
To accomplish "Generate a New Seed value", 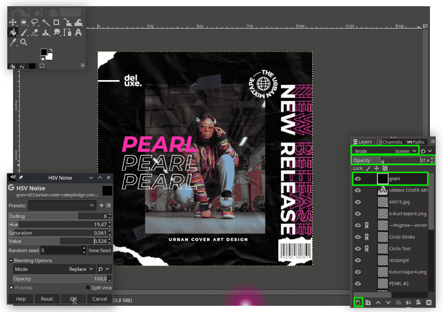I will [x=100, y=250].
